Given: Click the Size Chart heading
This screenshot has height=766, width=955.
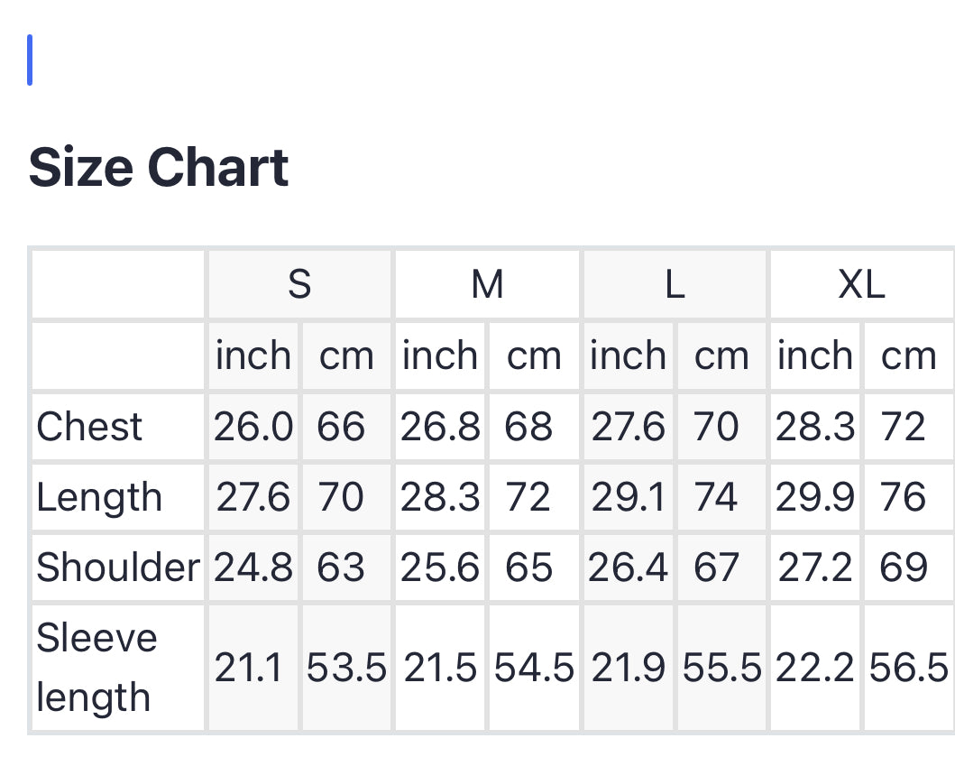Looking at the screenshot, I should coord(159,168).
